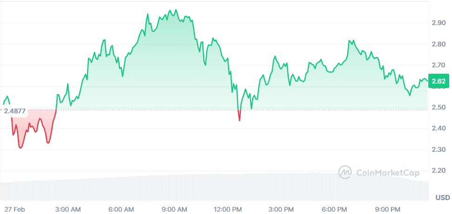The width and height of the screenshot is (452, 214).
Task: Click the 2.4877 opening price label
Action: coord(15,111)
